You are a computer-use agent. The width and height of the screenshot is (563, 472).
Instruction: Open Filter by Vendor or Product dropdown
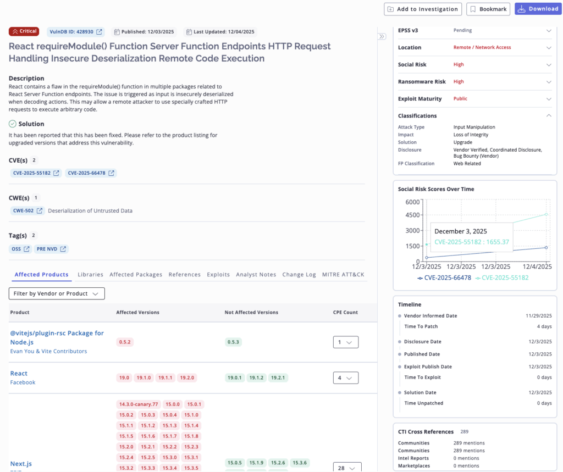pyautogui.click(x=57, y=293)
